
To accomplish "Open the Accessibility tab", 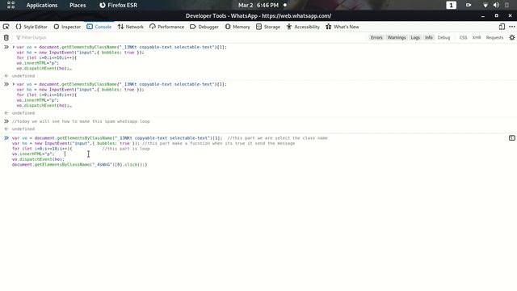I will pos(303,27).
